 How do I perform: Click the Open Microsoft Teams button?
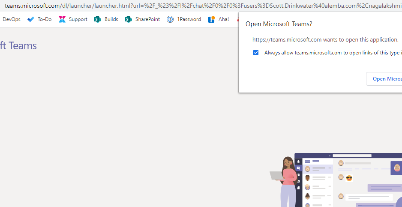pos(386,79)
